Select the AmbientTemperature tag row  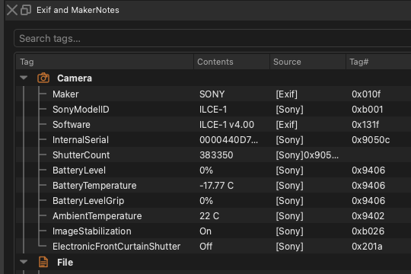click(213, 216)
